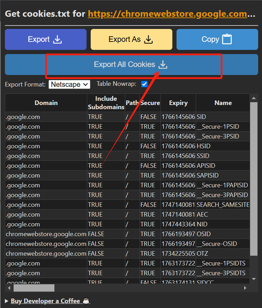Click the Export button
The width and height of the screenshot is (262, 308).
pos(46,39)
